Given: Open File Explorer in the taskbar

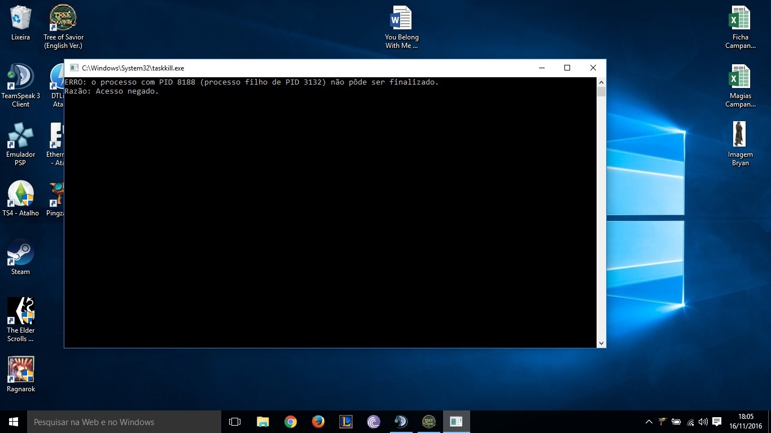Looking at the screenshot, I should point(263,422).
